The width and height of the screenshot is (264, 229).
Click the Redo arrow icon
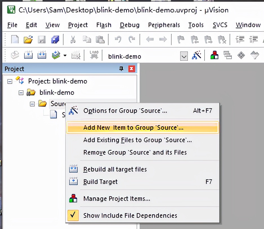coord(132,39)
